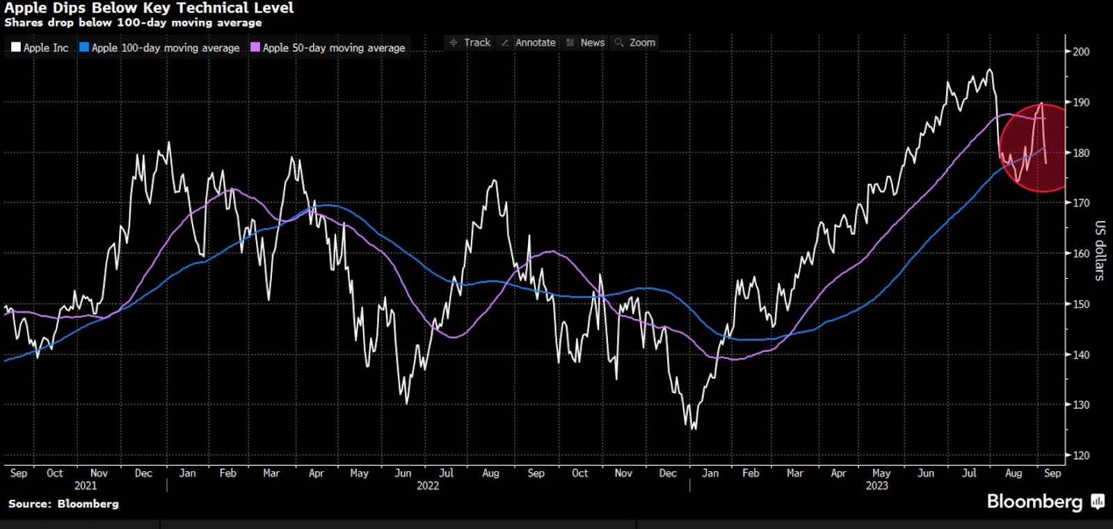Click the News list icon
This screenshot has height=529, width=1113.
click(570, 42)
